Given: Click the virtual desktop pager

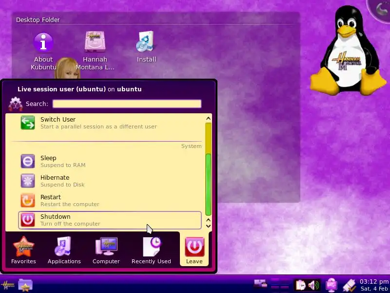Looking at the screenshot, I should [280, 285].
